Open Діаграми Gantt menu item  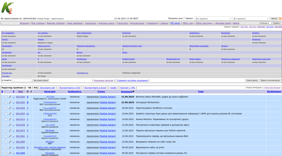point(223,23)
